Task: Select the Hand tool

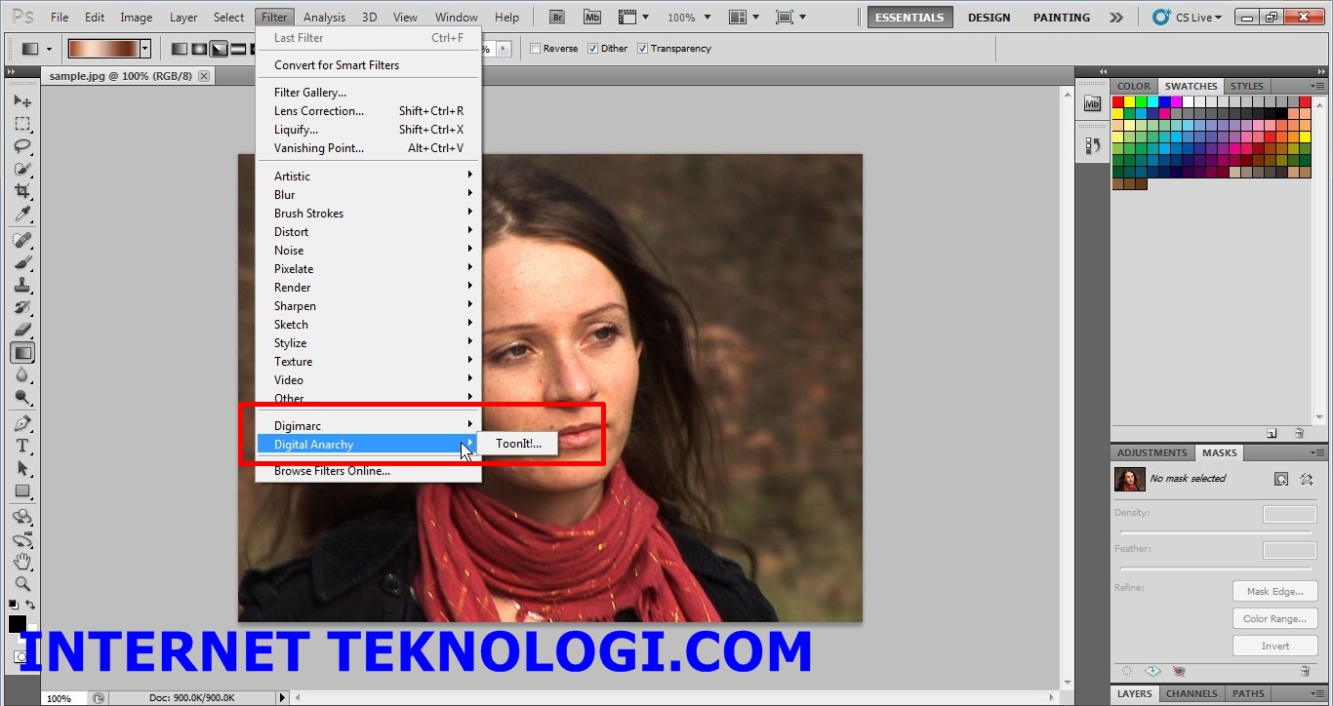Action: (22, 562)
